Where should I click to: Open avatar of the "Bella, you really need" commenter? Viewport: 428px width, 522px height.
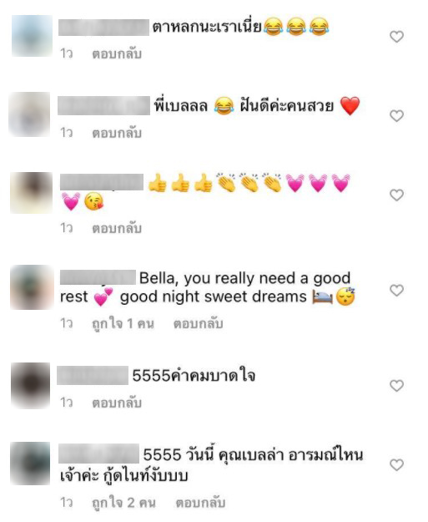pos(32,287)
